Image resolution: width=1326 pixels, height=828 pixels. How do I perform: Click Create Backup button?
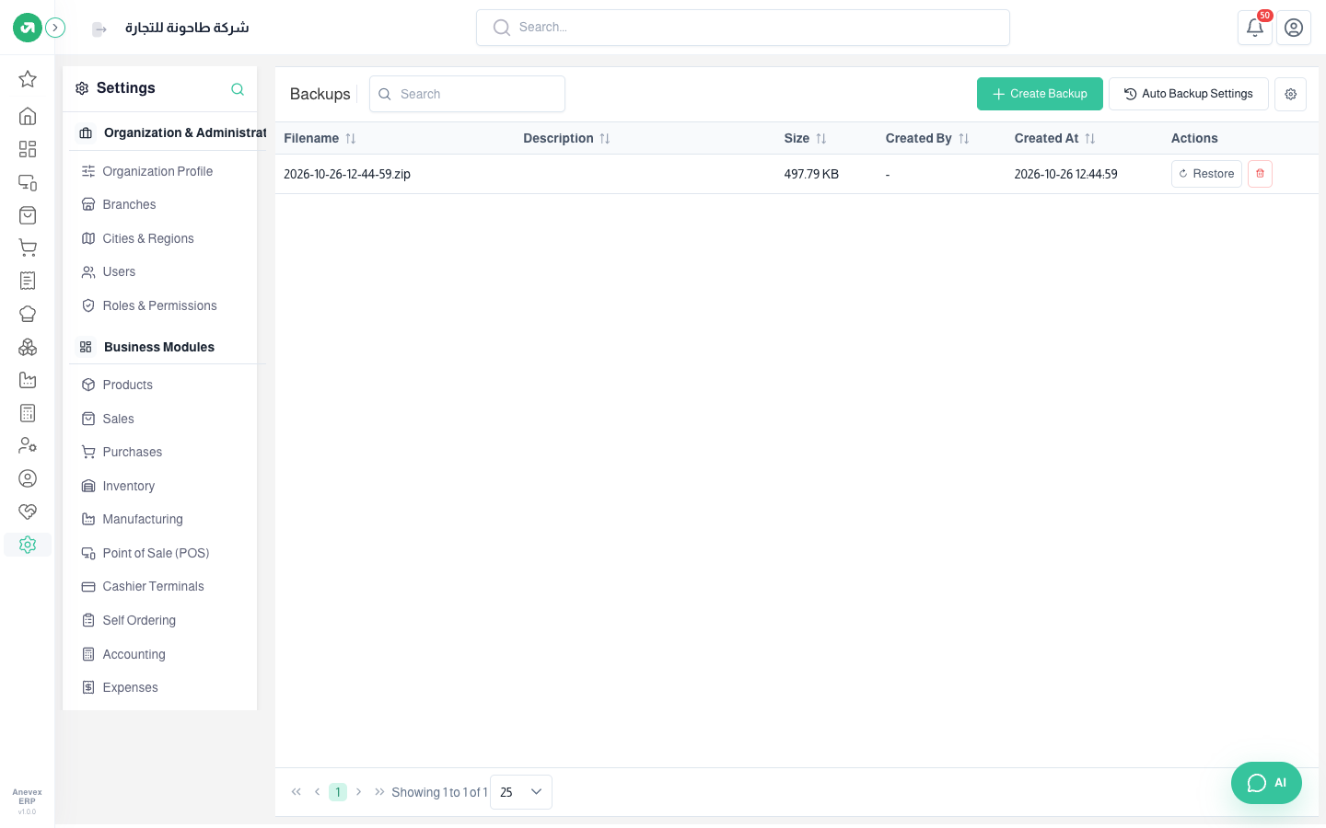tap(1040, 94)
